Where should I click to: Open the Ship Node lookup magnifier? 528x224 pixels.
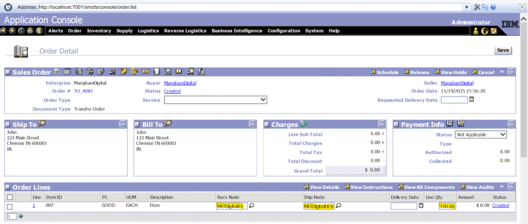pyautogui.click(x=339, y=206)
